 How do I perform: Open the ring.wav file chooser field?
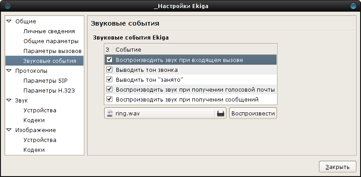(x=165, y=113)
